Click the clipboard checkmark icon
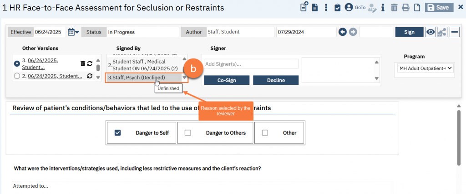466x194 pixels. point(337,7)
